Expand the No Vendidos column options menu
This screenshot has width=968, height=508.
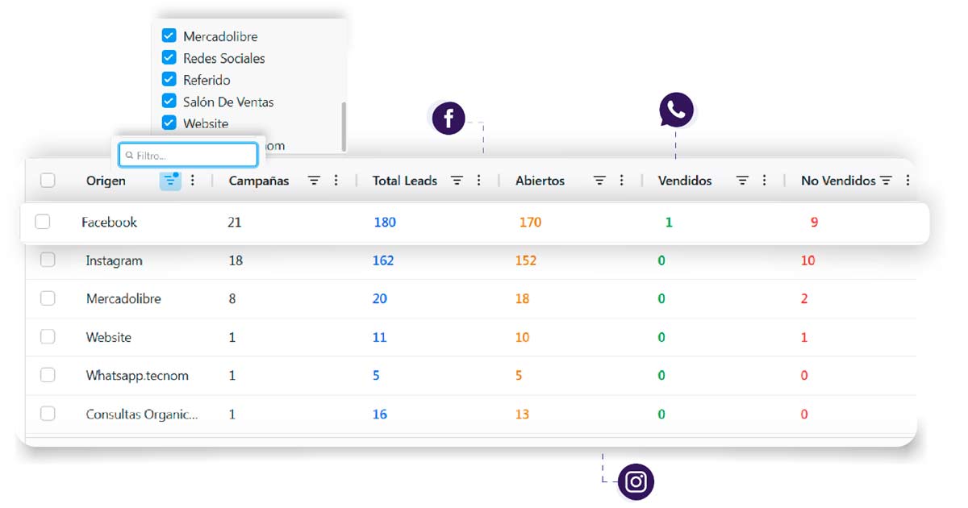pyautogui.click(x=907, y=181)
